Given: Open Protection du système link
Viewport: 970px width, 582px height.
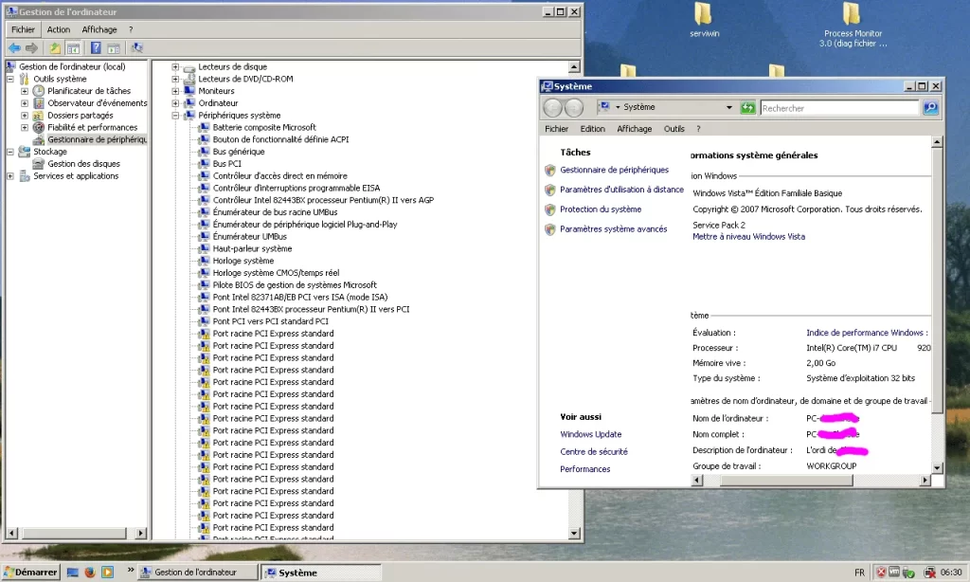Looking at the screenshot, I should coord(601,209).
